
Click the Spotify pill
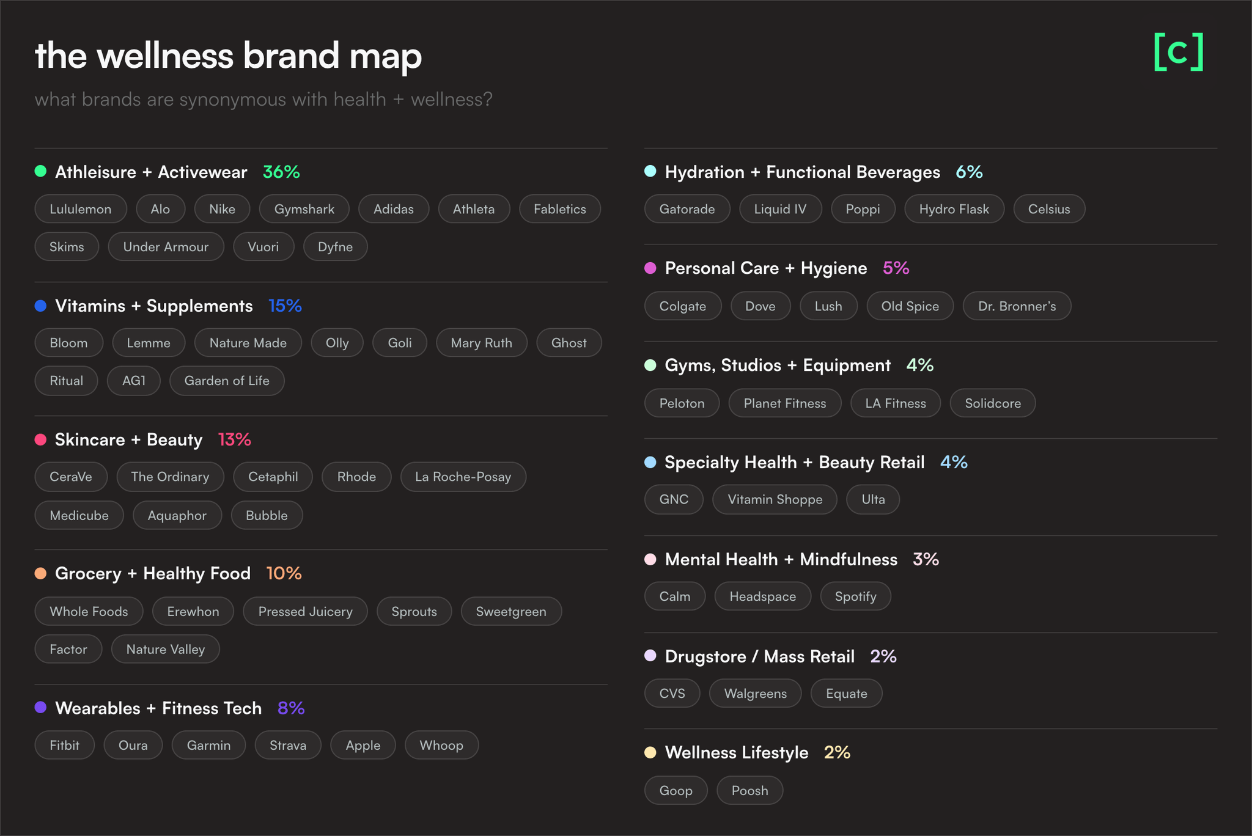[x=855, y=596]
